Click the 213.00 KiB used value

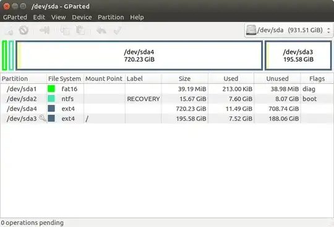coord(238,89)
